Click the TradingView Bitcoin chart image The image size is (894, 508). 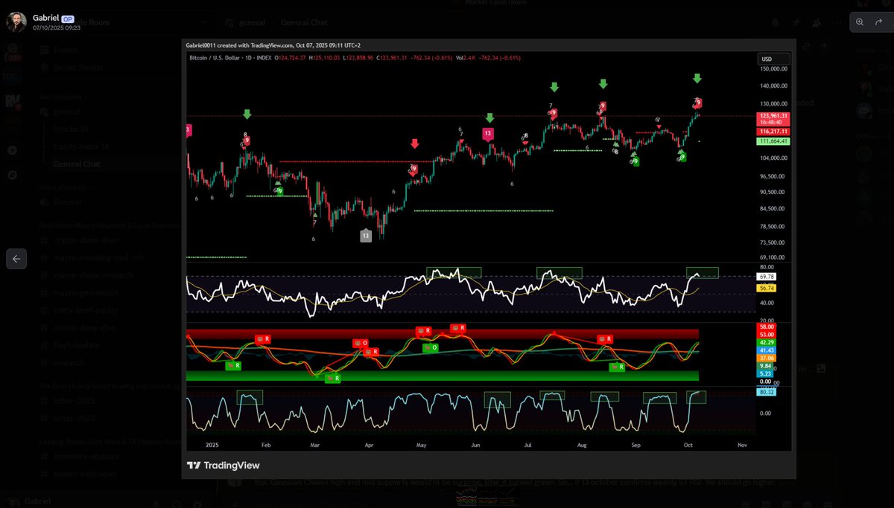[x=489, y=258]
